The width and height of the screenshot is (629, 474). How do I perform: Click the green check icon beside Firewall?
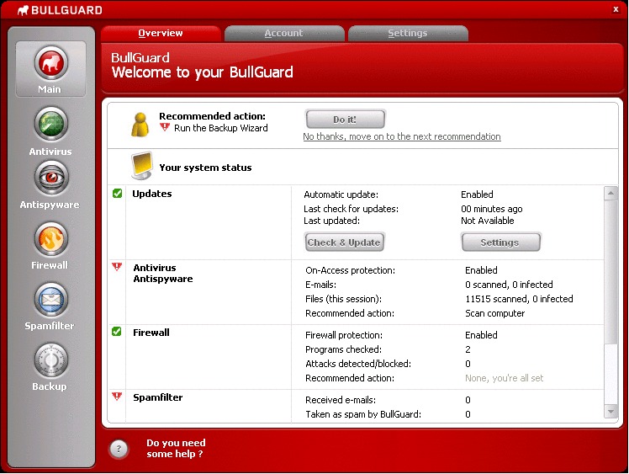(117, 332)
